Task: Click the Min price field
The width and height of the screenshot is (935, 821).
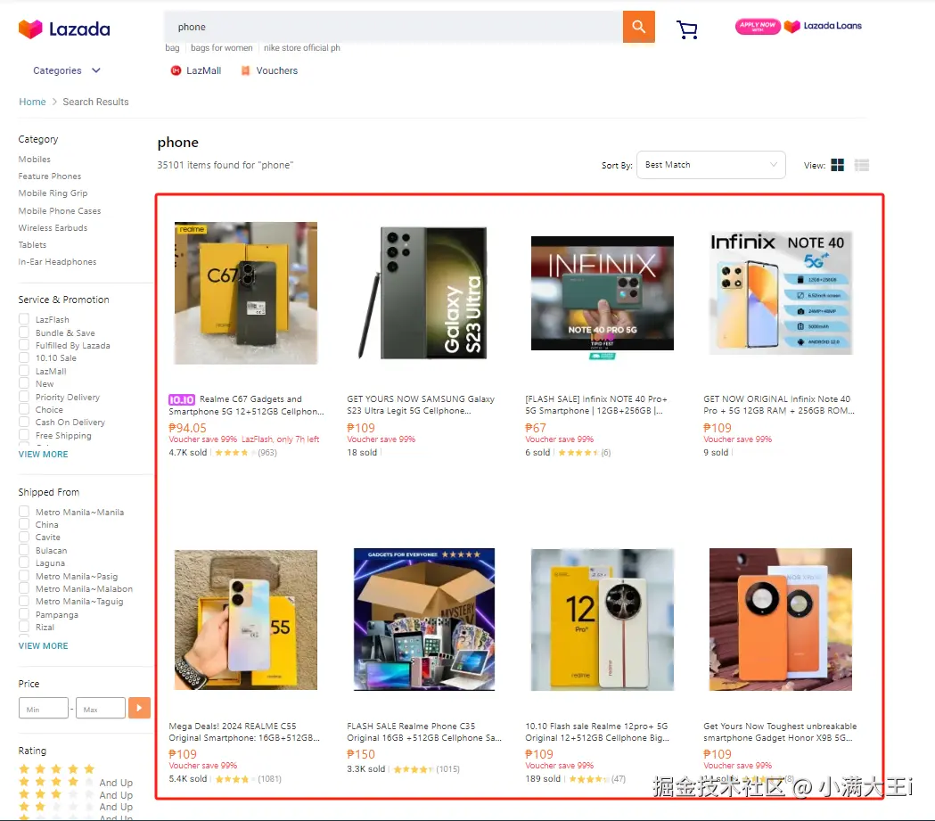Action: [x=44, y=709]
